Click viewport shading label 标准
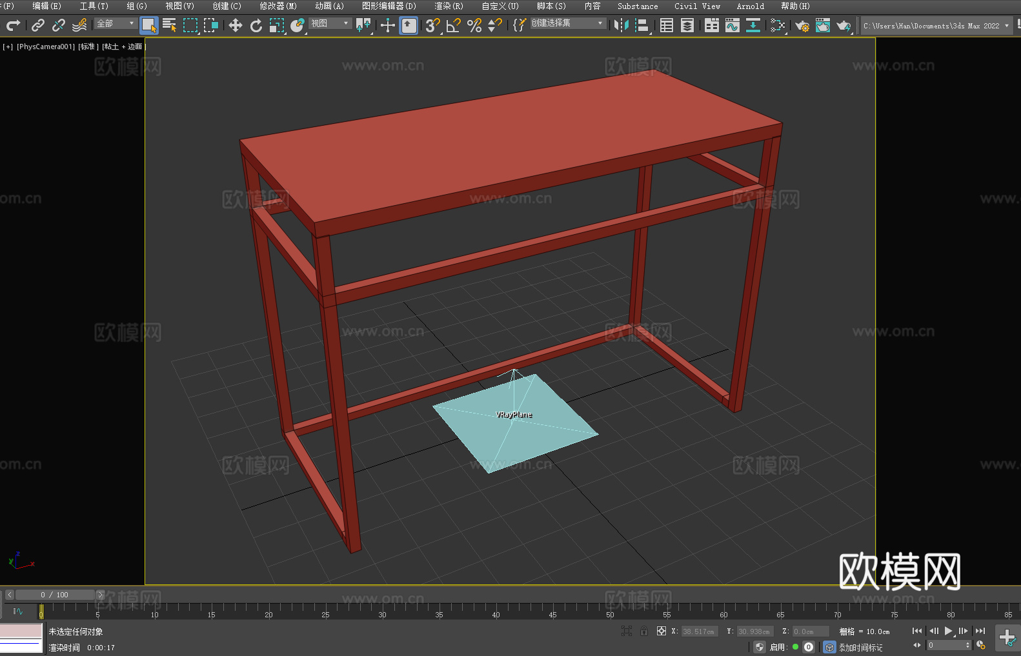The height and width of the screenshot is (656, 1021). [x=88, y=46]
